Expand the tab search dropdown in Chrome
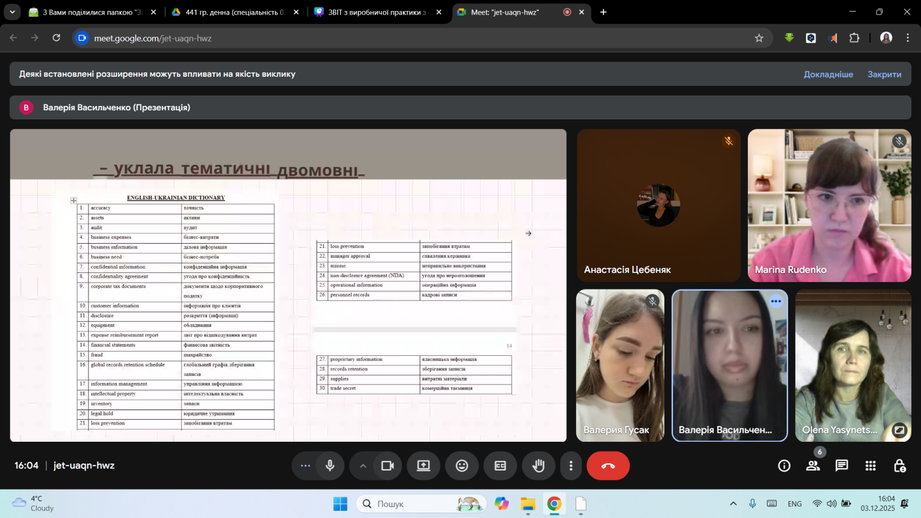921x518 pixels. tap(12, 12)
